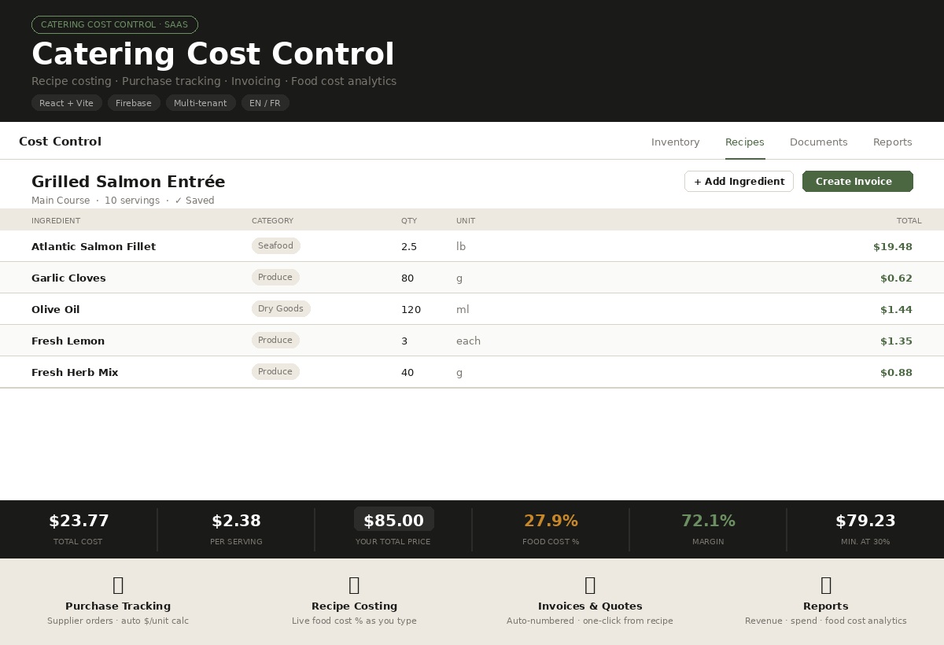
Task: Click the Seafood category tag
Action: coord(275,246)
